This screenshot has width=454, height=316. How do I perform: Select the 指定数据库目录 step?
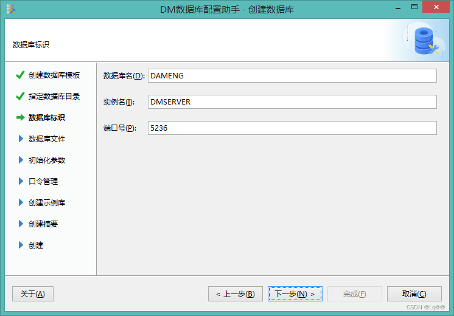coord(54,96)
